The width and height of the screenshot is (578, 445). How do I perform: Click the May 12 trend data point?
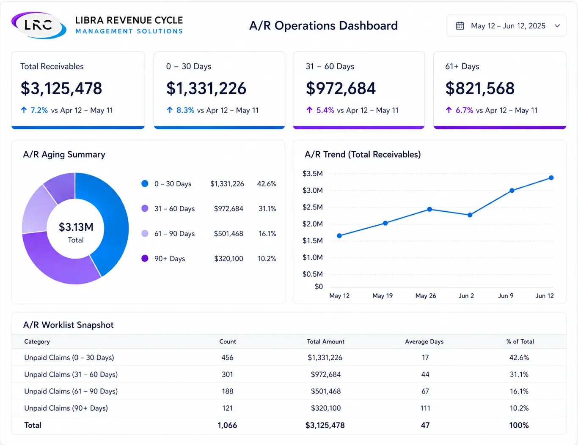coord(339,236)
